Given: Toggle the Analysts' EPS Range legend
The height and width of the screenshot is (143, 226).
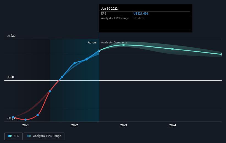Looking at the screenshot, I should [44, 136].
